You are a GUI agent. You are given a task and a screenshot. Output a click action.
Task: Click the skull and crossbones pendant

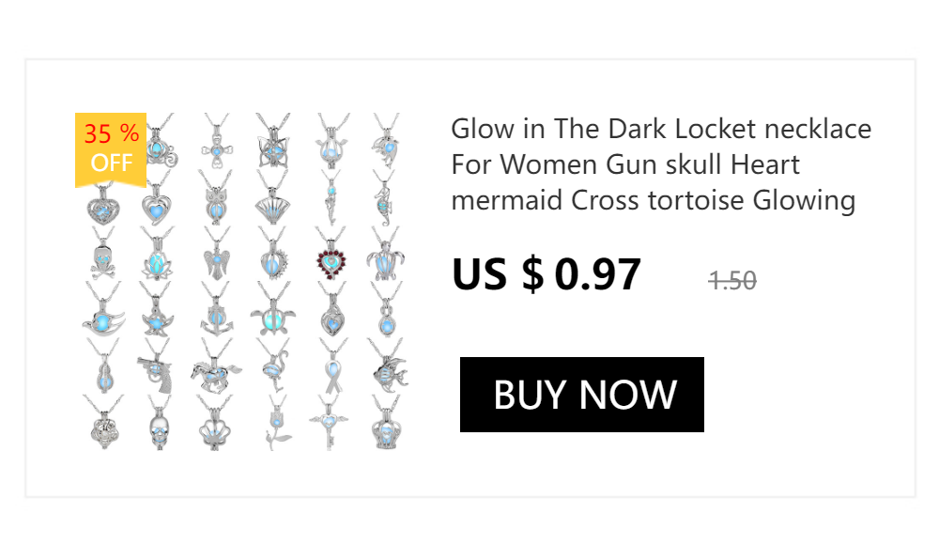coord(103,255)
